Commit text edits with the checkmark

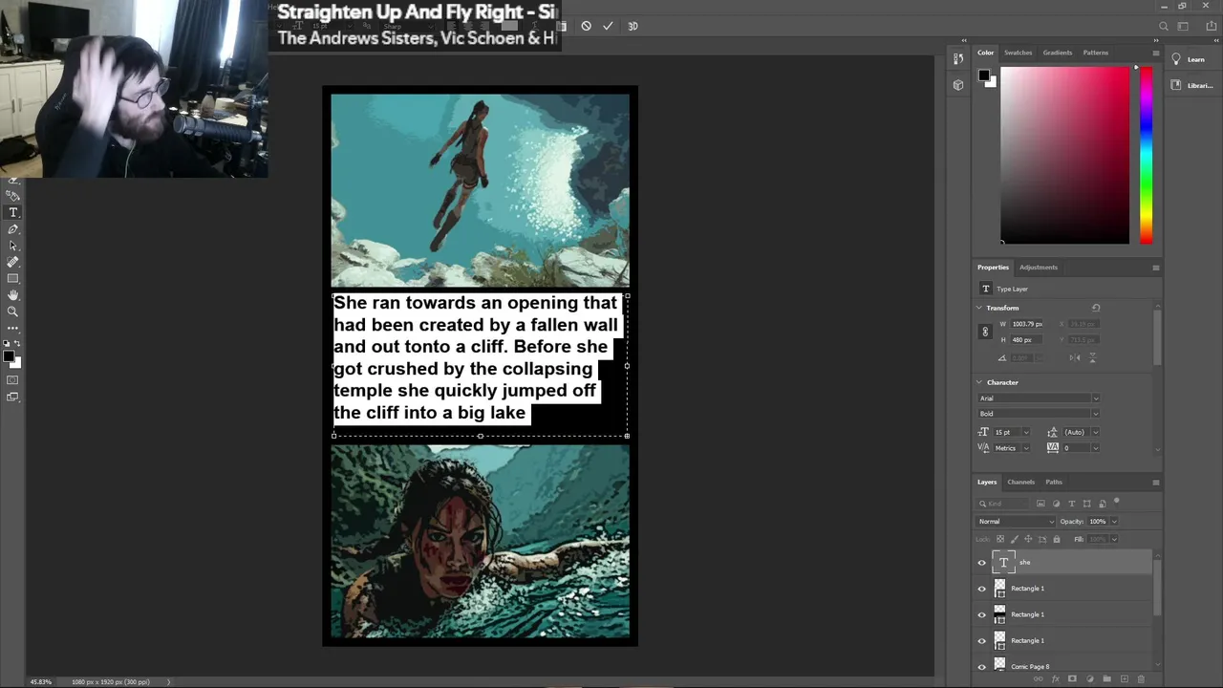tap(608, 26)
